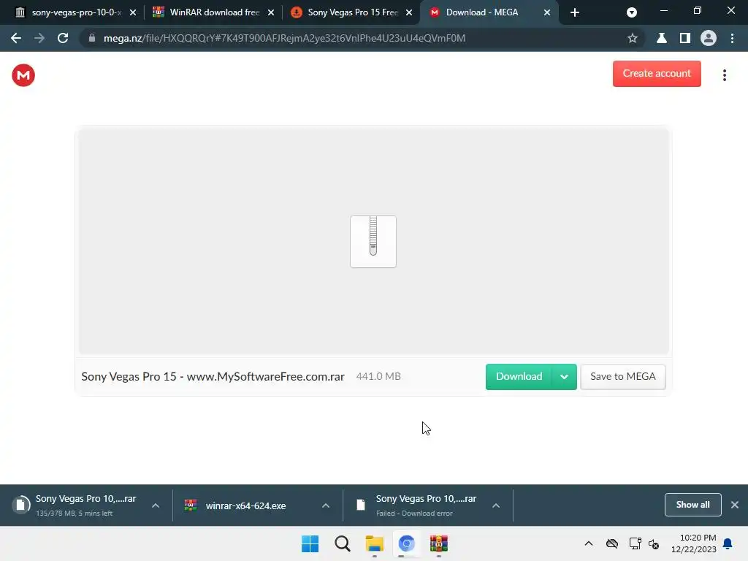This screenshot has width=748, height=561.
Task: Click the Failed - Download error text
Action: (x=414, y=514)
